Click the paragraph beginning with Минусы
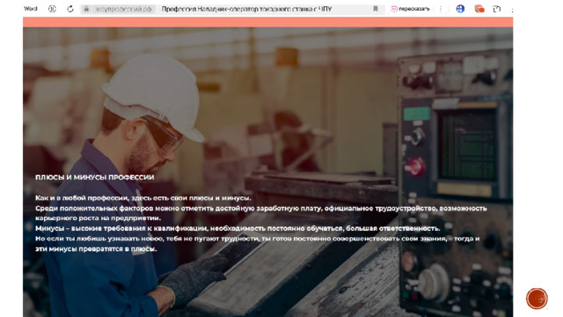The image size is (563, 317). (238, 228)
